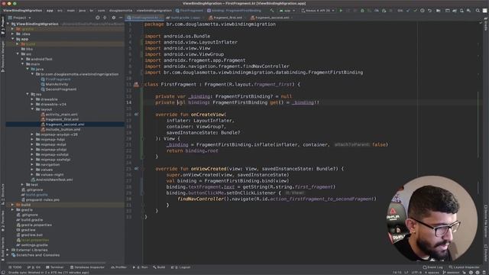Screen dimensions: 489x275
Task: Open the Device Manager toolbar icon
Action: [x=461, y=11]
